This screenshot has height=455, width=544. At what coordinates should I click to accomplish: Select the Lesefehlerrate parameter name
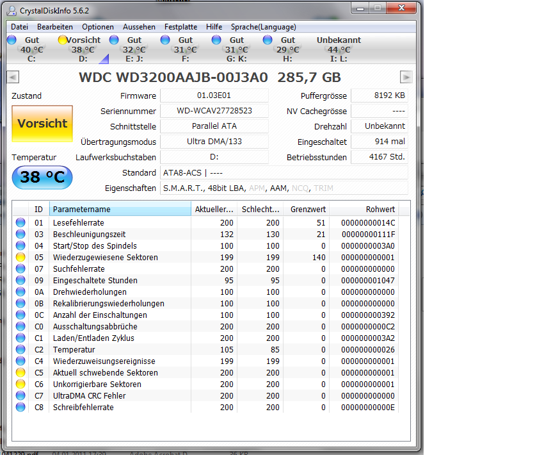79,222
